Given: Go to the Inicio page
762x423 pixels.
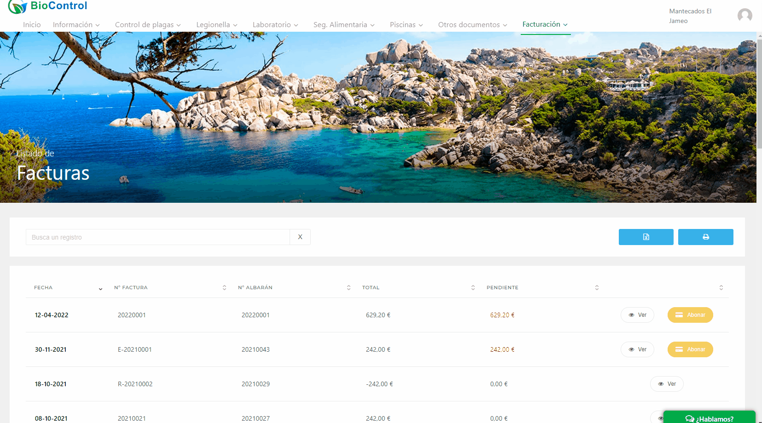Looking at the screenshot, I should coord(32,25).
